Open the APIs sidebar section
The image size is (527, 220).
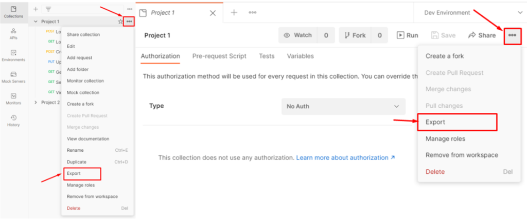click(x=13, y=33)
